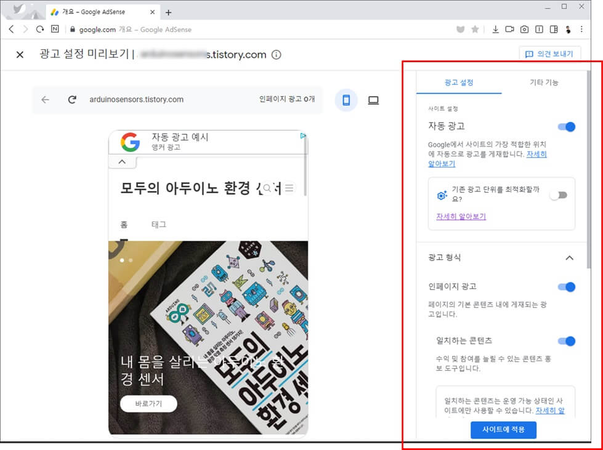Image resolution: width=603 pixels, height=450 pixels.
Task: Collapse the 광고 형식 section
Action: pyautogui.click(x=569, y=258)
